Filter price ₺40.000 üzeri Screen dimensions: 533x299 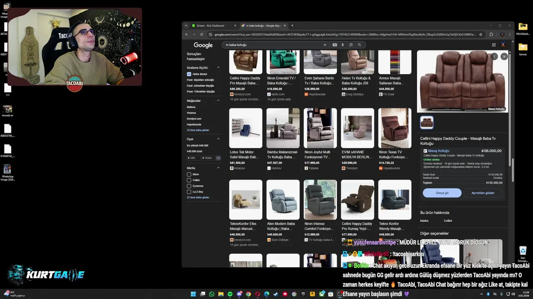coord(194,151)
